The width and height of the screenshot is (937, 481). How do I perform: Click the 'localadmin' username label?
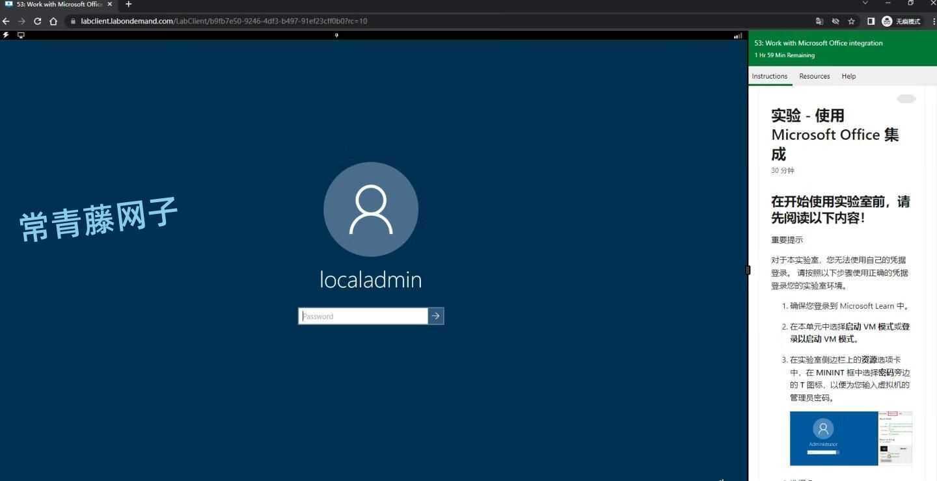click(371, 279)
